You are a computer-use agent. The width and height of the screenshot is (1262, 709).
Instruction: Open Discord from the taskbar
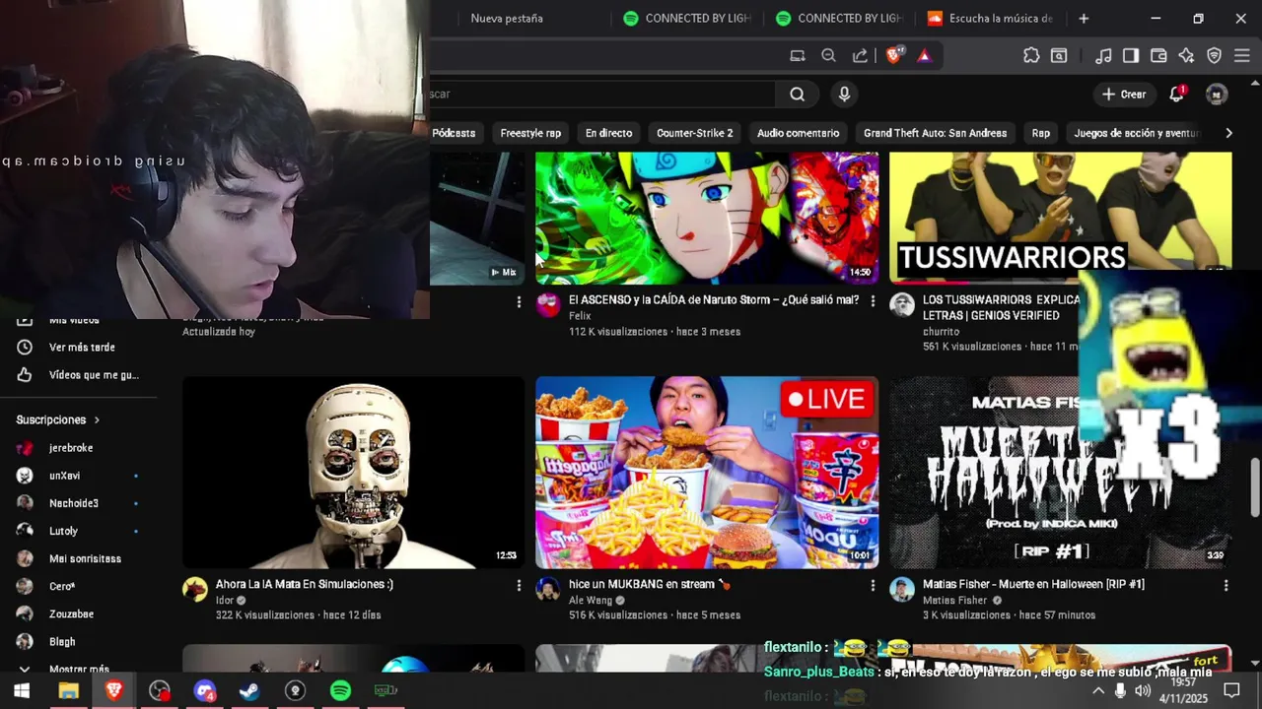[204, 690]
